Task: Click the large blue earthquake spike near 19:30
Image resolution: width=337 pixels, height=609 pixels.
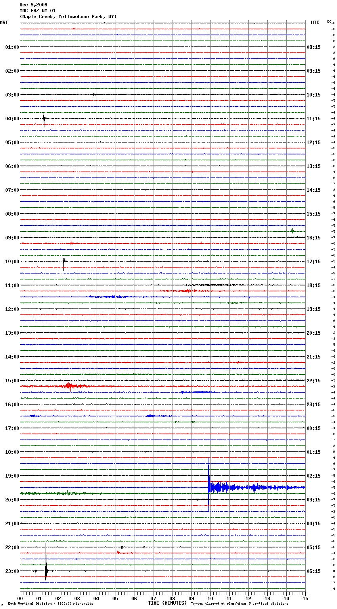Action: point(209,484)
